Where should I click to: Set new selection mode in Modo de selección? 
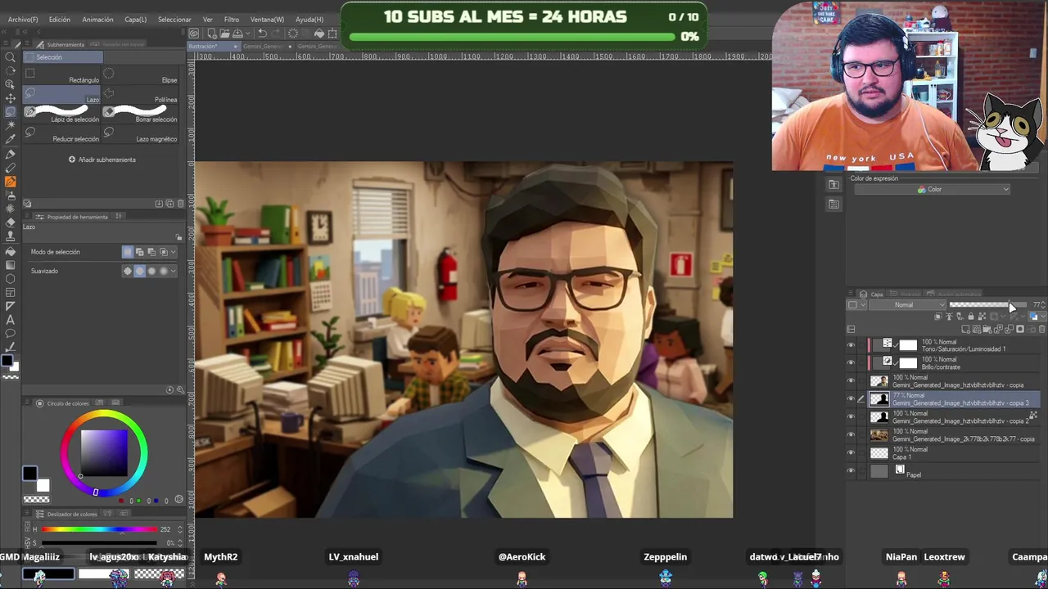(x=128, y=252)
